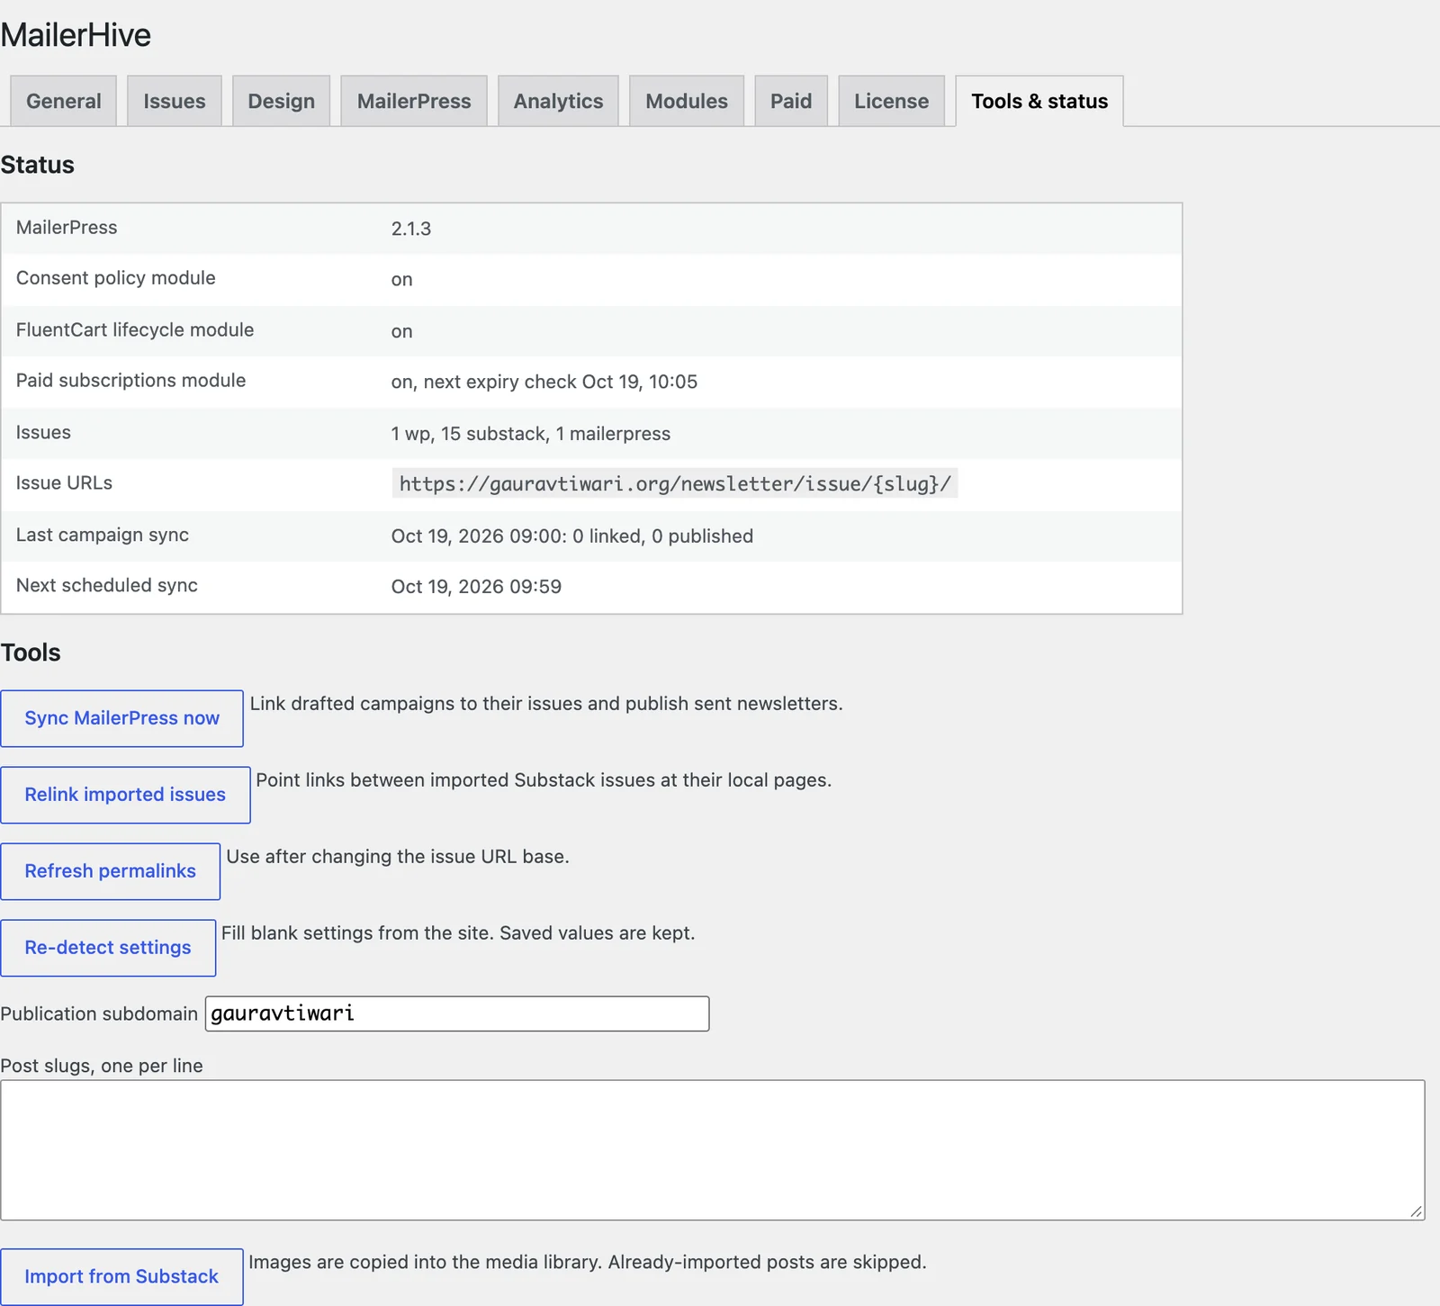
Task: Go to the MailerPress tab
Action: [414, 101]
